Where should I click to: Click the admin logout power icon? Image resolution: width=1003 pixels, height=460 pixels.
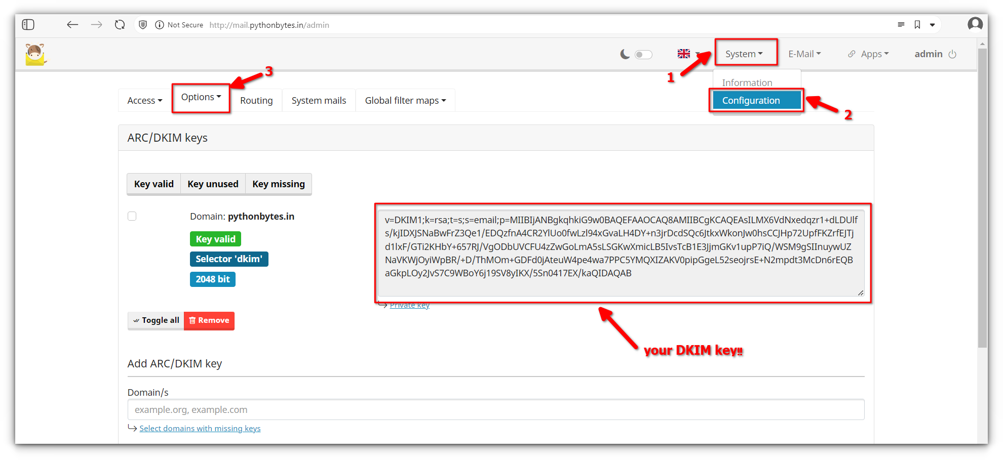[x=952, y=54]
